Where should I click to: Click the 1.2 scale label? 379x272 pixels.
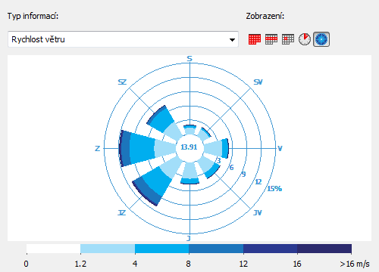tap(80, 264)
